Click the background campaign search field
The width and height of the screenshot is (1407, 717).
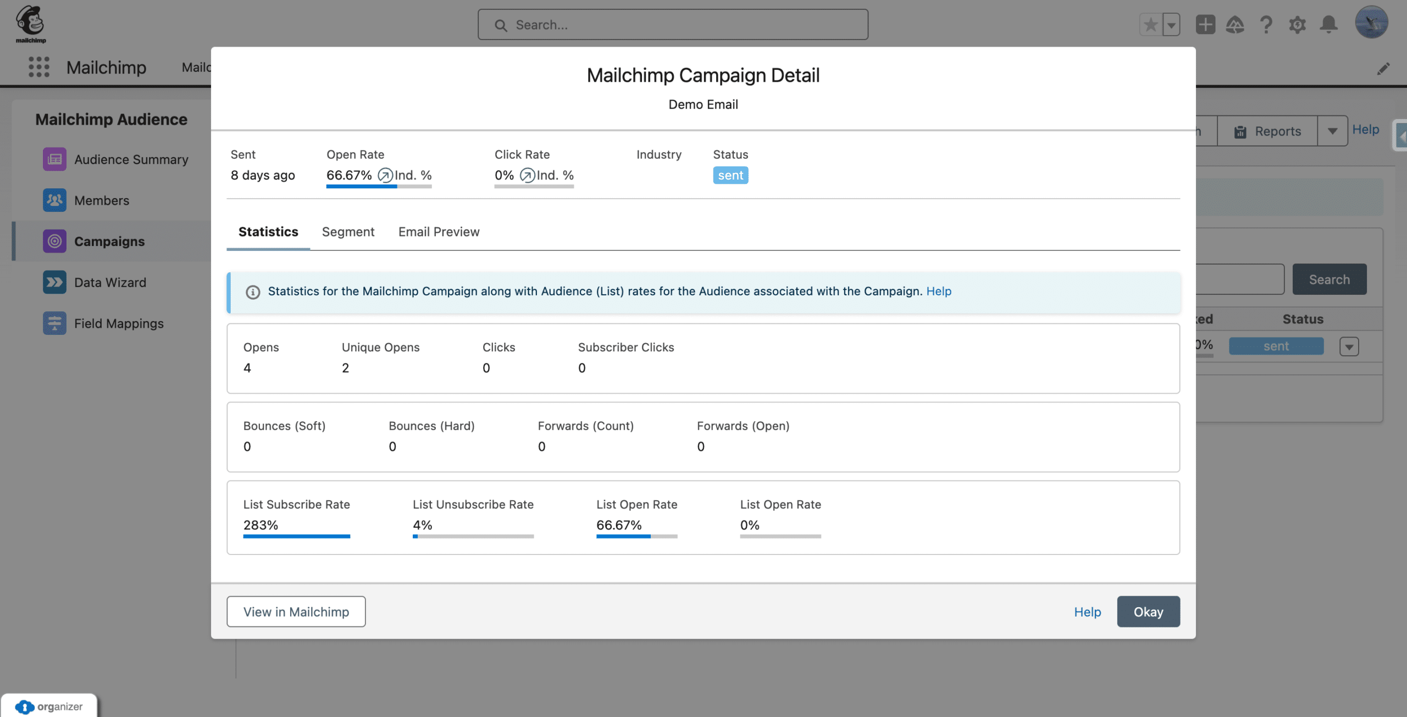click(x=1240, y=279)
